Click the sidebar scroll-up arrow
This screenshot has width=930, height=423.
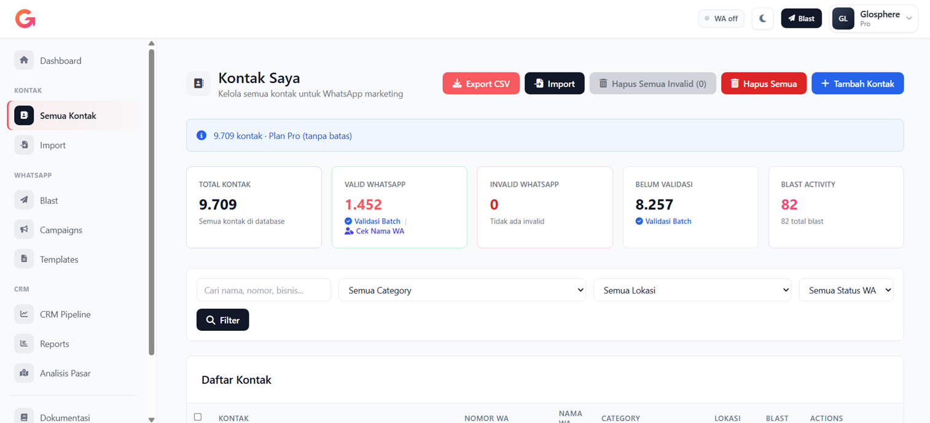pyautogui.click(x=151, y=44)
